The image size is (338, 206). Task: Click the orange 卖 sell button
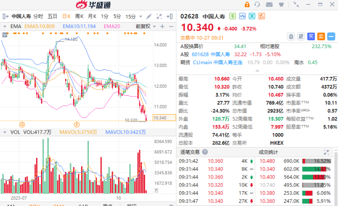(321, 36)
